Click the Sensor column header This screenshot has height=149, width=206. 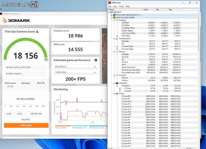tap(125, 9)
